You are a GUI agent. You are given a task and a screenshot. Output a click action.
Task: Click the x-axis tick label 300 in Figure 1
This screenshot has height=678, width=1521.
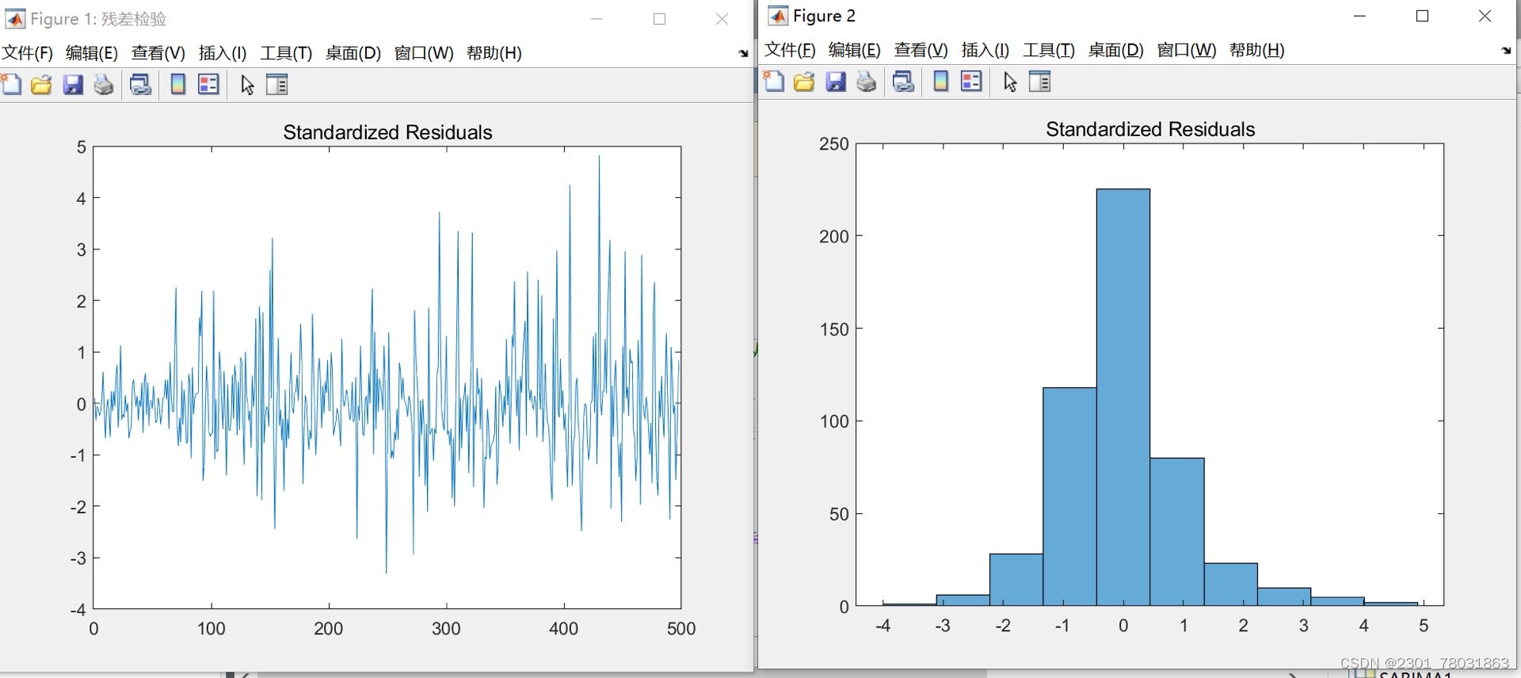click(x=446, y=629)
